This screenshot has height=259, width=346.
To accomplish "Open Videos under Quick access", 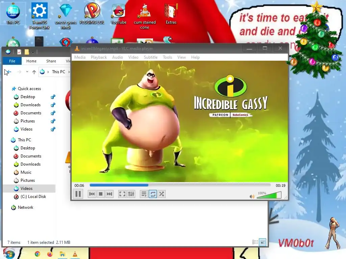I will point(26,129).
